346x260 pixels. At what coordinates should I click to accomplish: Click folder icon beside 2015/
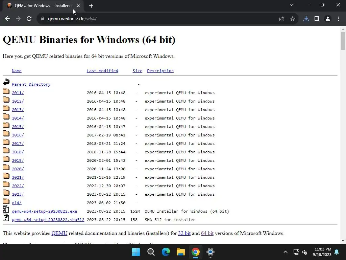tap(6, 125)
